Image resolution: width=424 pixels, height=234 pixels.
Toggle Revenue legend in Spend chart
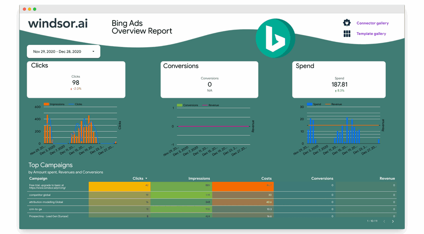point(333,104)
